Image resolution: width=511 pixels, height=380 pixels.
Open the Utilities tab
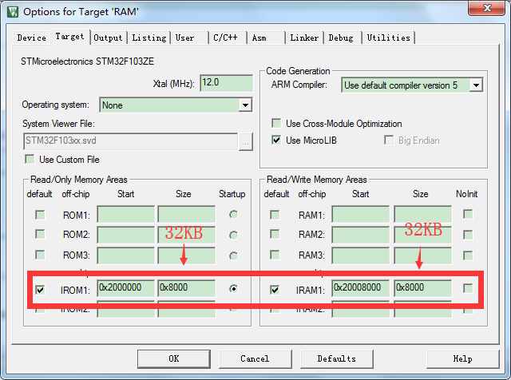[389, 38]
